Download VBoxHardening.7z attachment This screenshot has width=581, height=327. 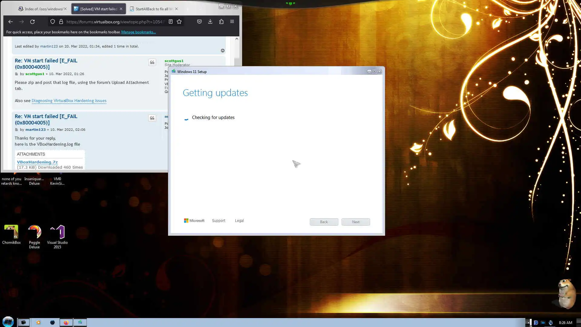point(37,162)
